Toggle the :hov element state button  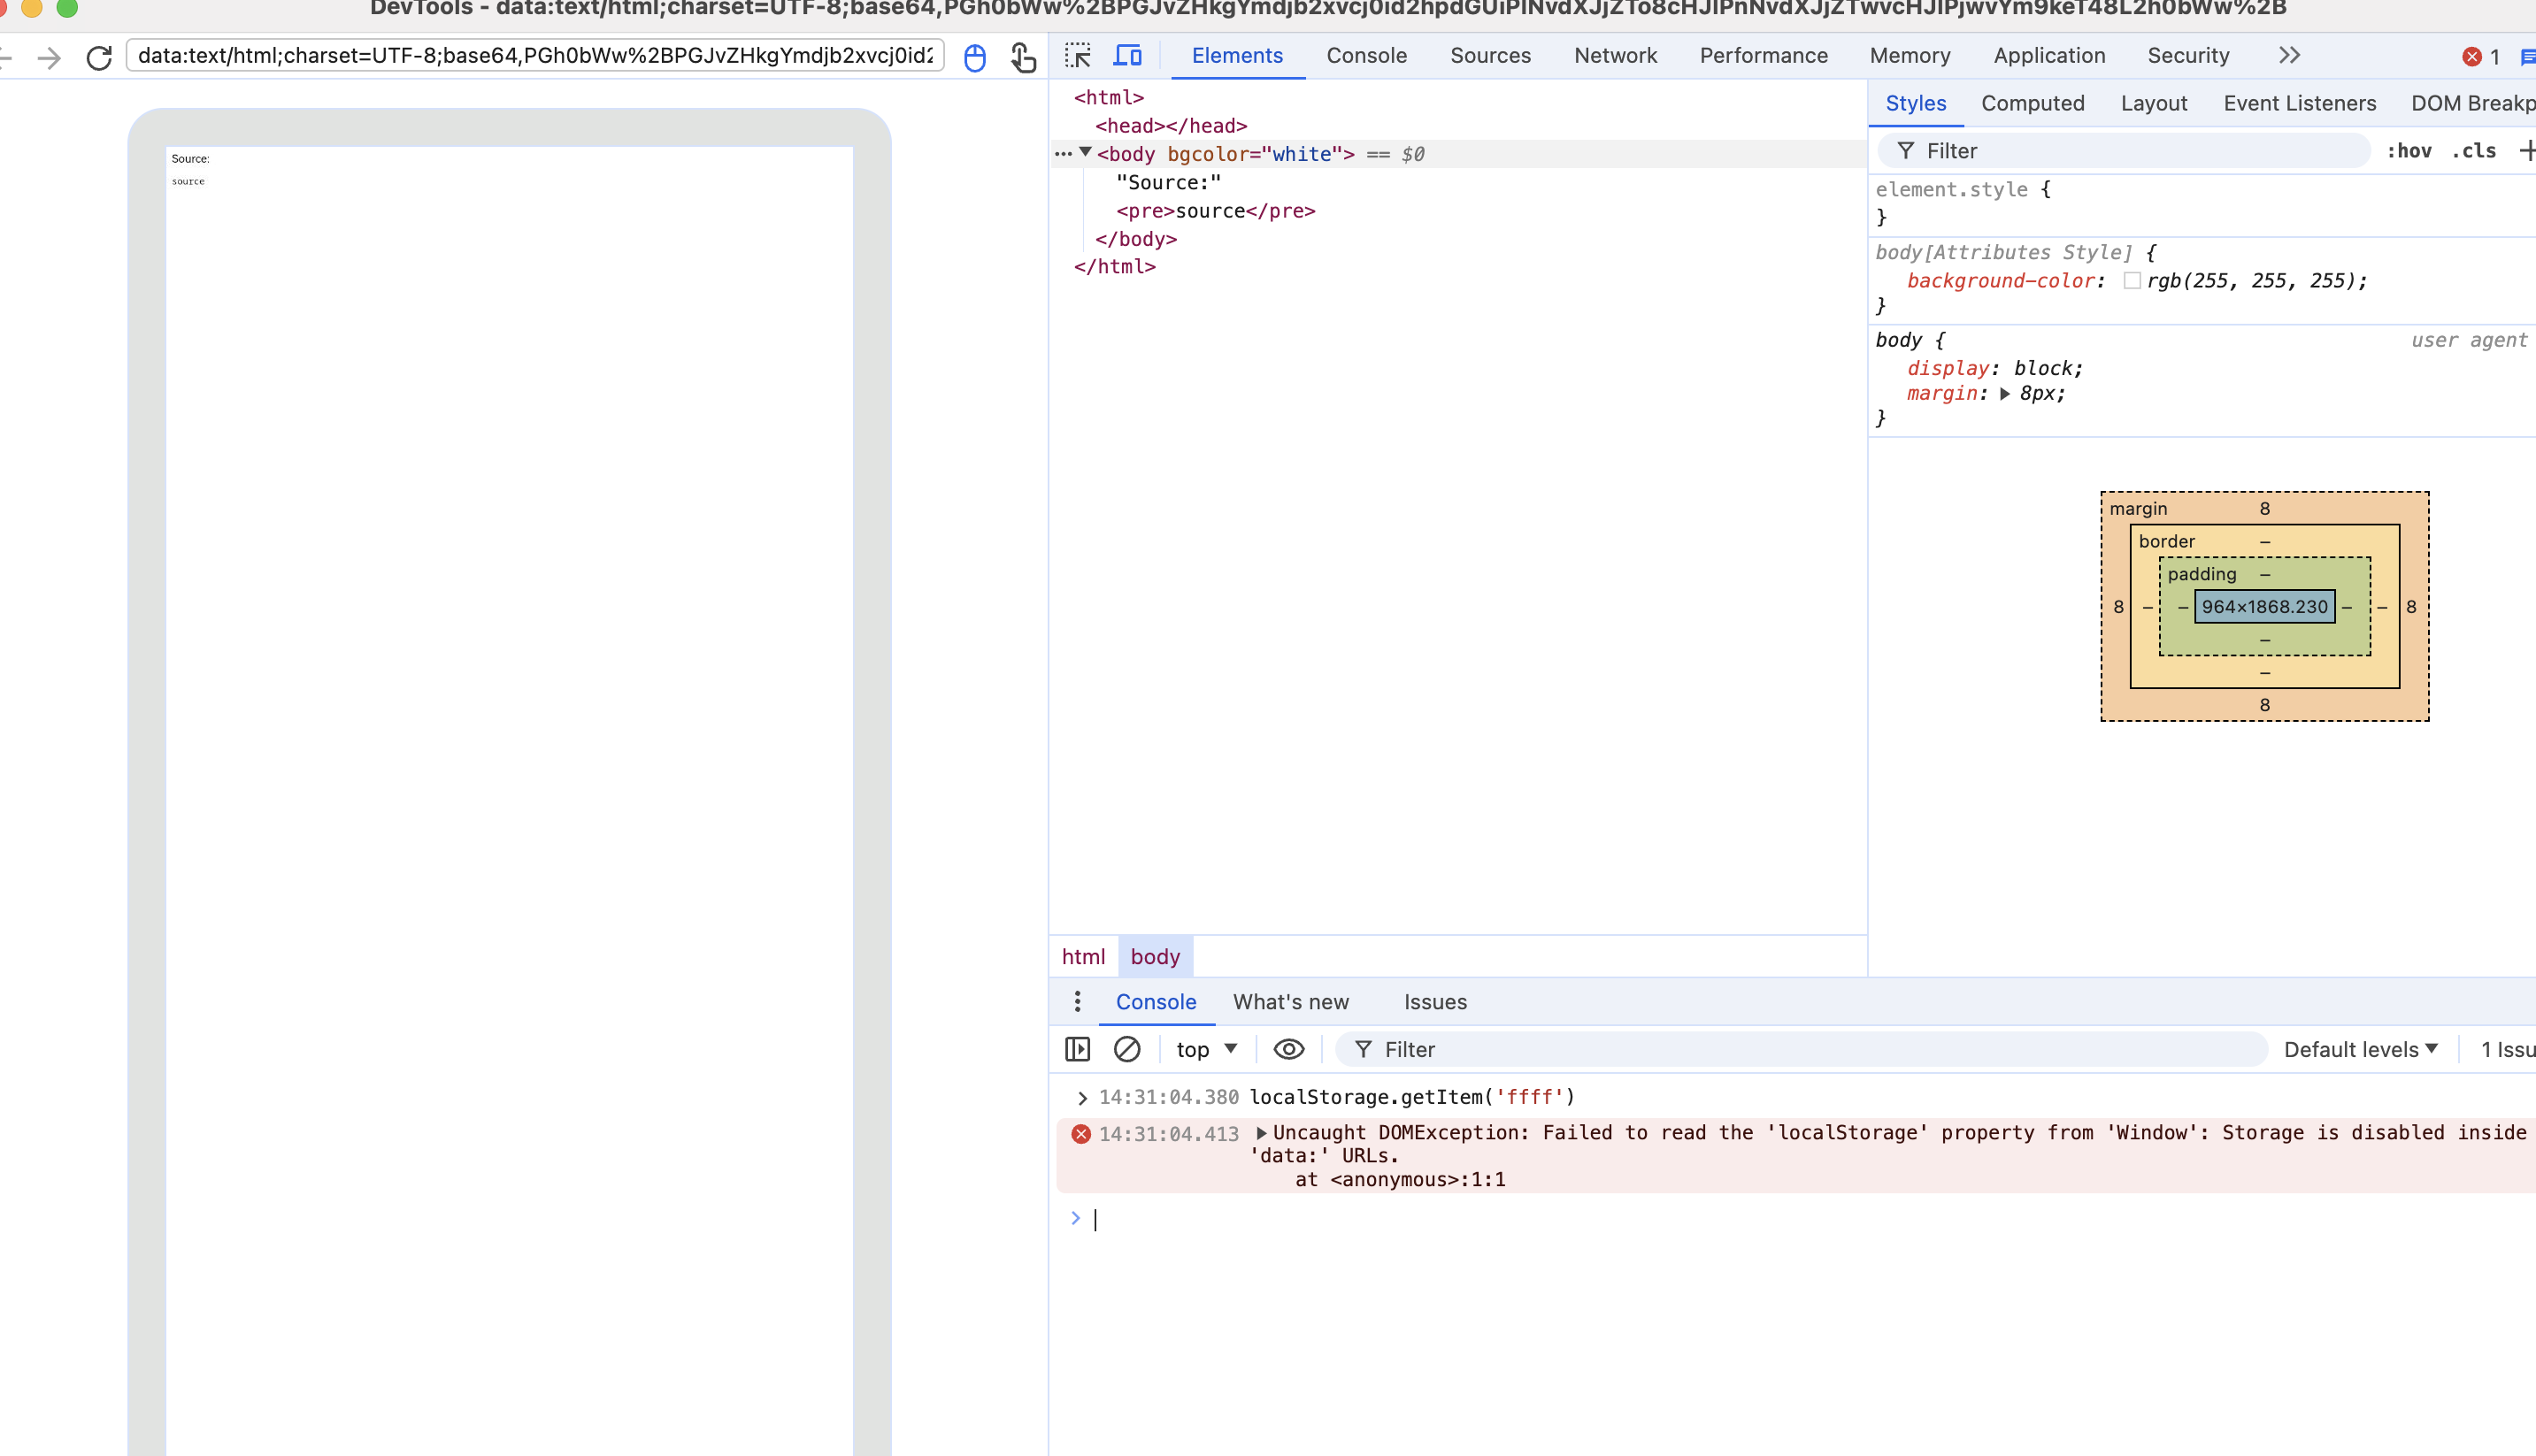tap(2409, 151)
